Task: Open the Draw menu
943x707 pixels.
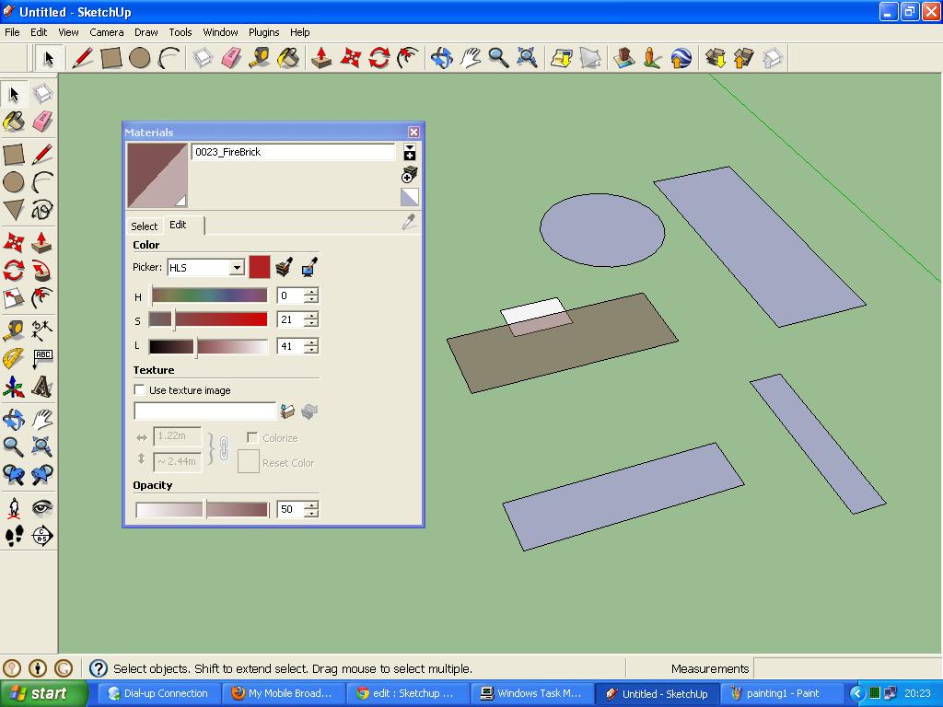Action: pos(146,32)
